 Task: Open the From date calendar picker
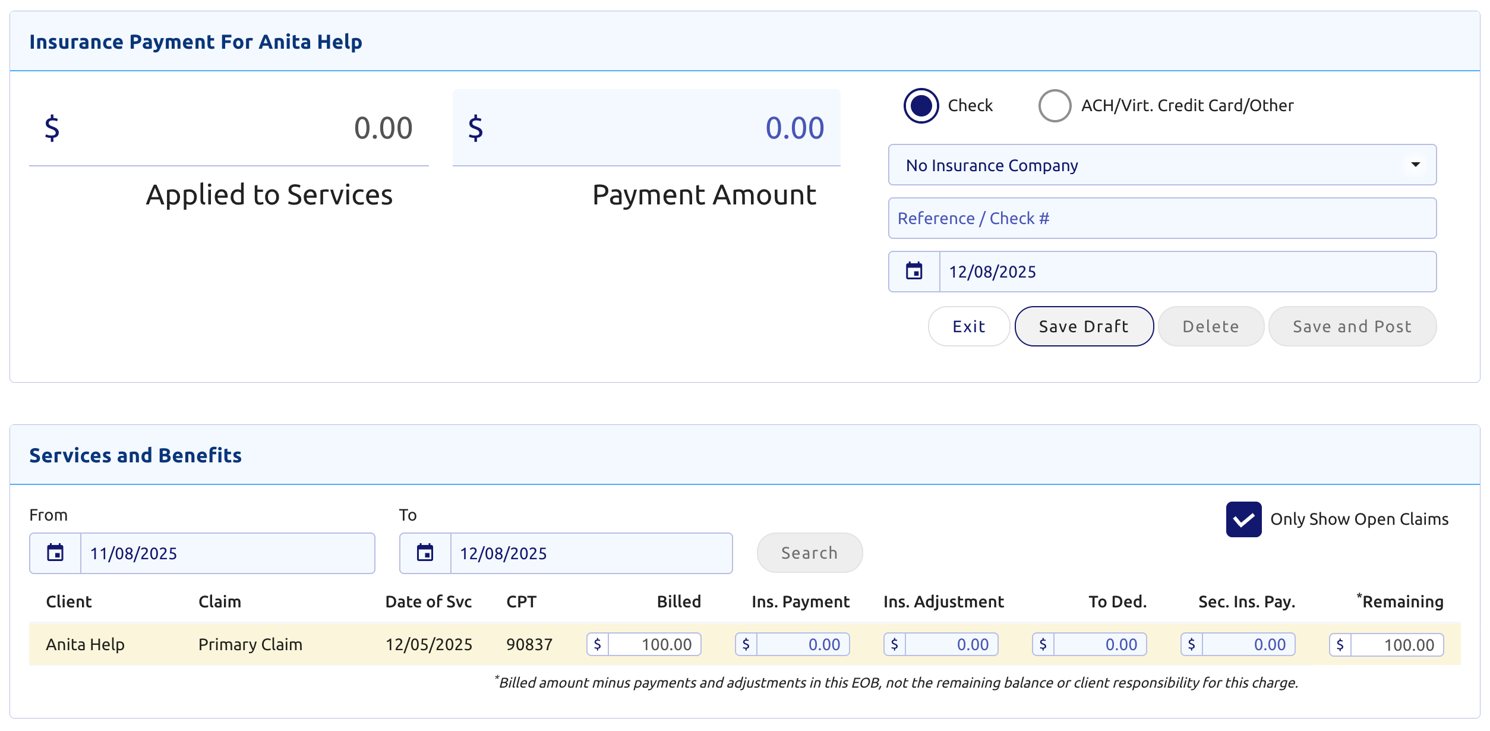point(55,553)
